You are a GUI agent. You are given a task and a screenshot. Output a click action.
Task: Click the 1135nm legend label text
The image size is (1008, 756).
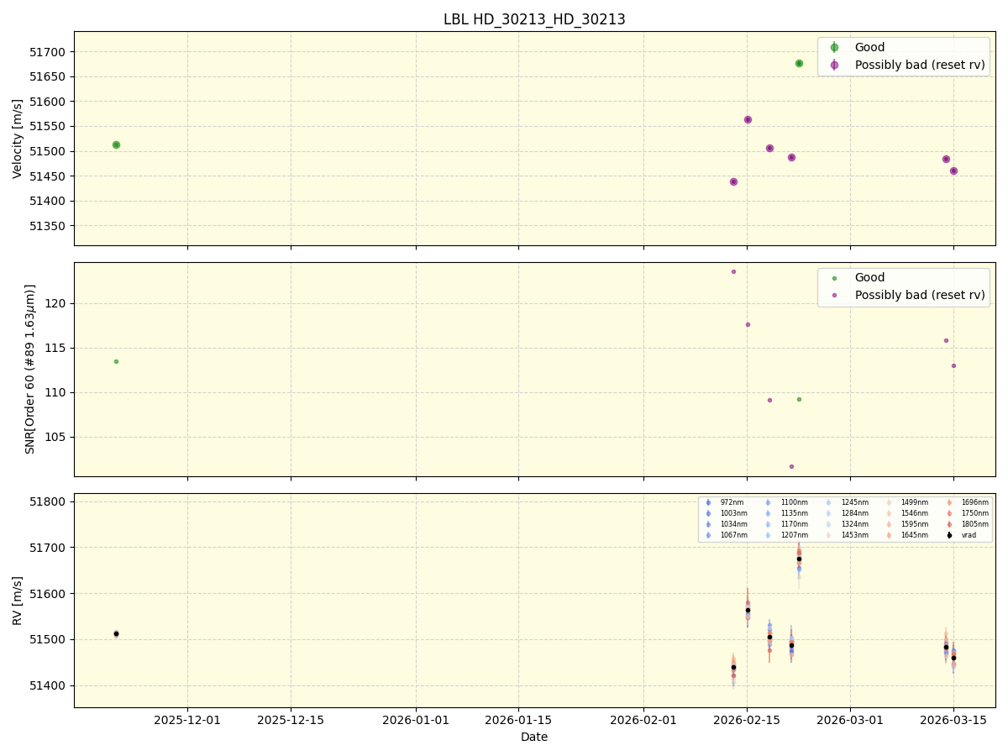tap(795, 513)
